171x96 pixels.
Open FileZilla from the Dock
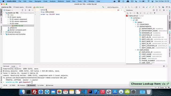tap(34, 92)
